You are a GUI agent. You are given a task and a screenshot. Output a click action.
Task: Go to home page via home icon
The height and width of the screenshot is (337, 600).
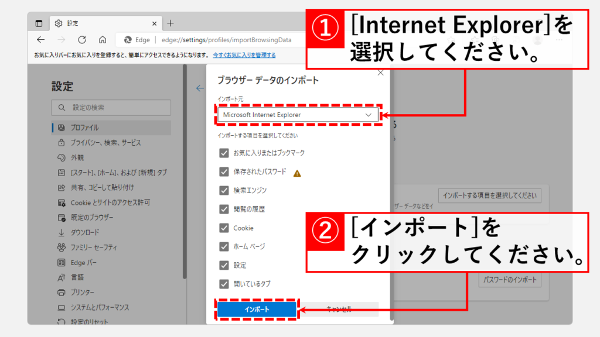click(x=103, y=40)
